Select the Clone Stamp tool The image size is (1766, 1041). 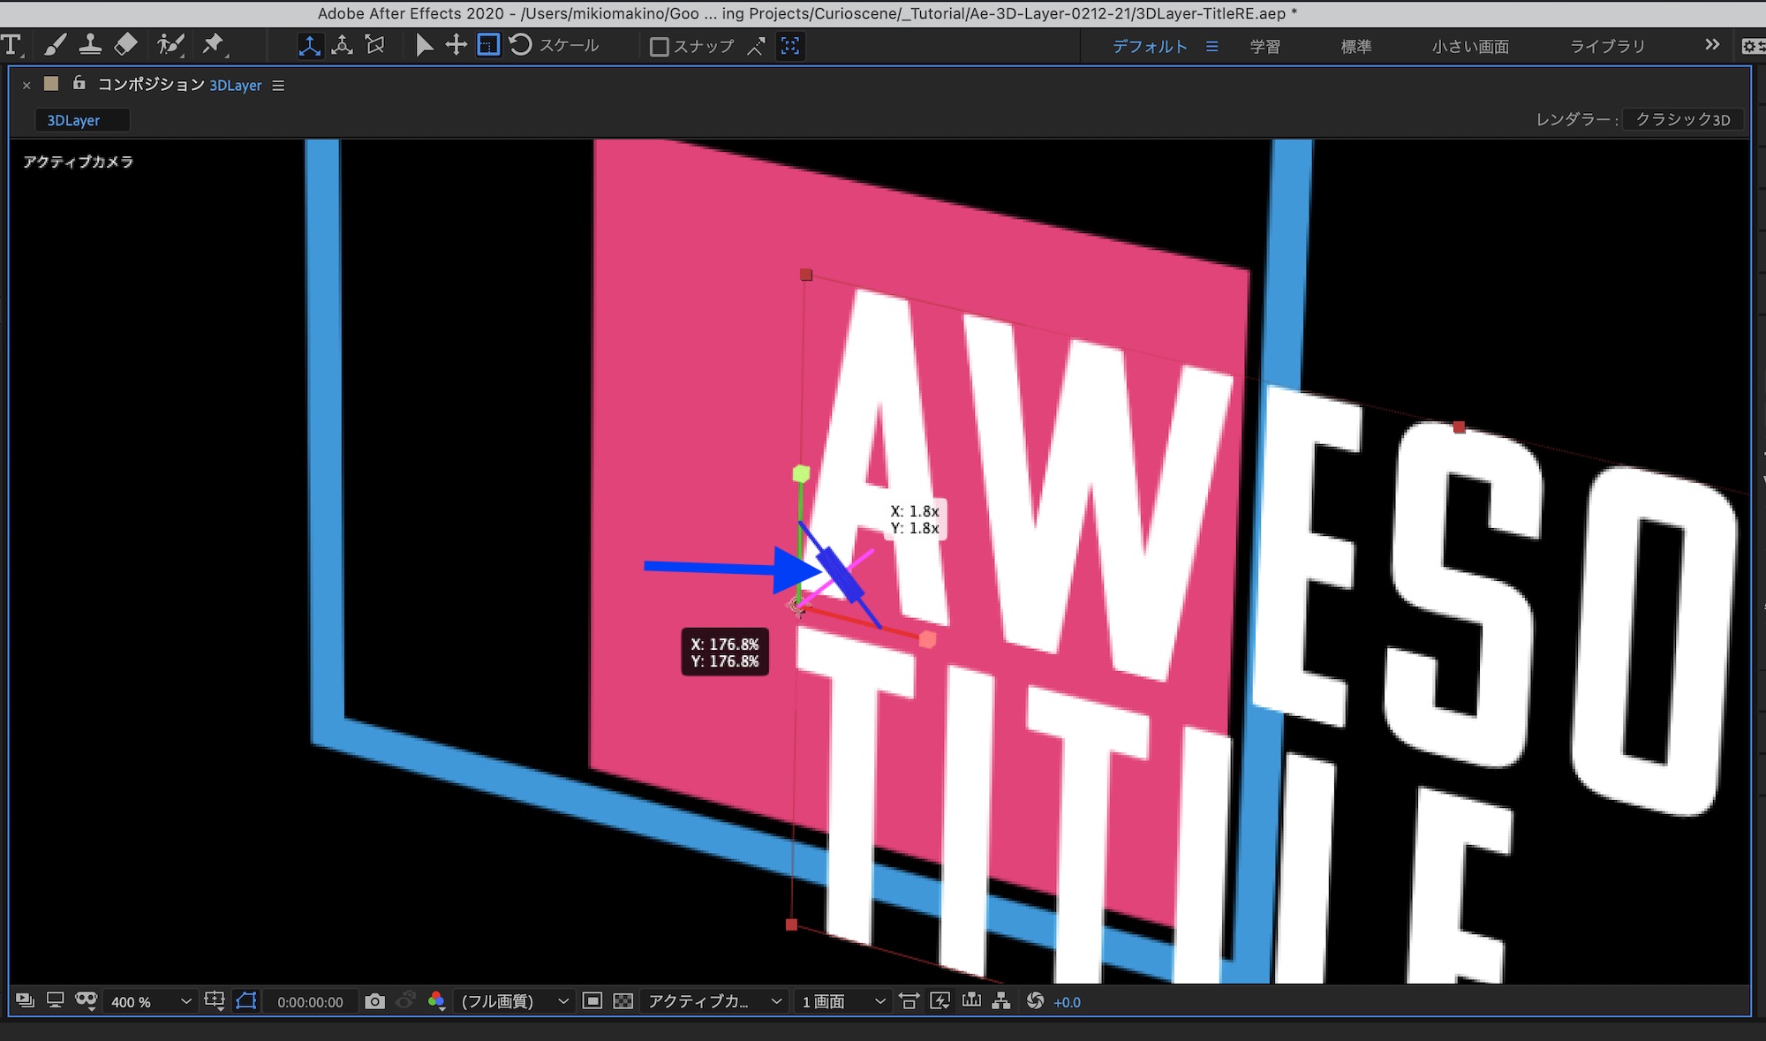pos(90,45)
